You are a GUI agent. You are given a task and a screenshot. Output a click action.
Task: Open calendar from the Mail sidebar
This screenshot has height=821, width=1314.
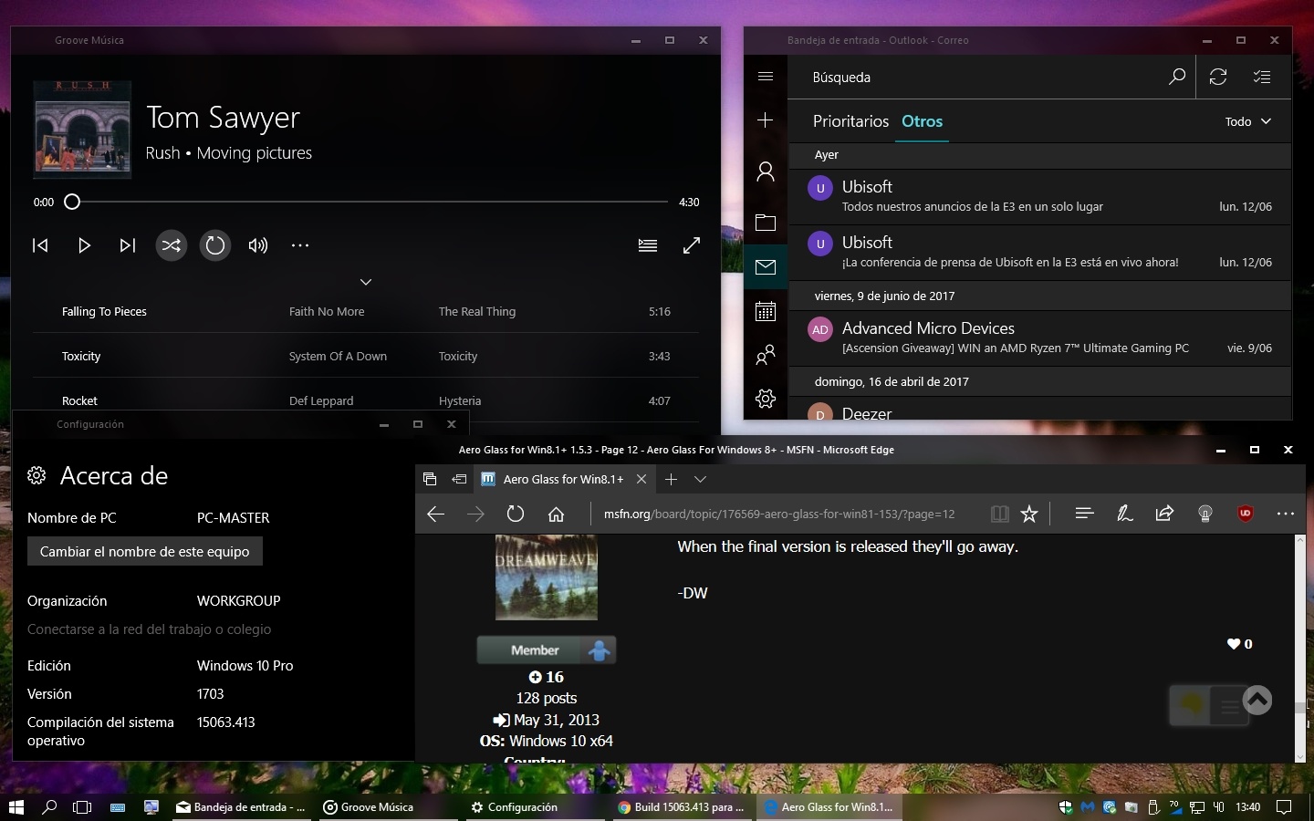tap(766, 311)
